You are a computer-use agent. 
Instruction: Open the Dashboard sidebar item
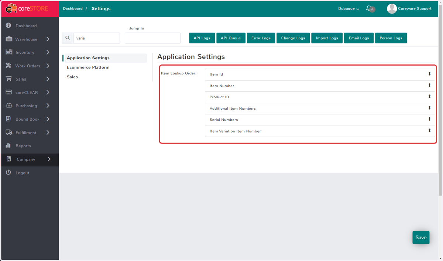(30, 26)
